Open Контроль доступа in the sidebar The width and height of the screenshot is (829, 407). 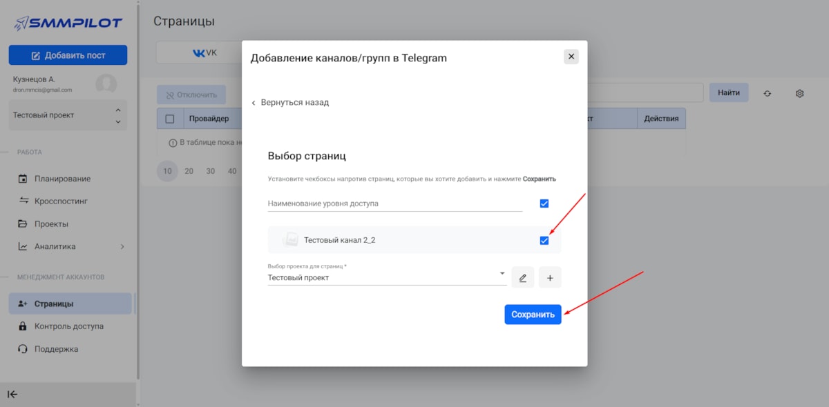pos(69,326)
